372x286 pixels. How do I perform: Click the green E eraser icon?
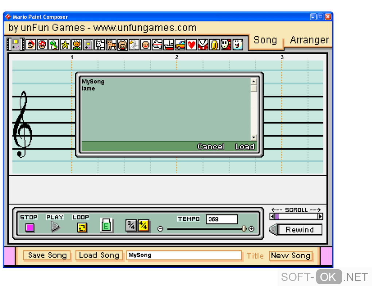click(x=106, y=225)
